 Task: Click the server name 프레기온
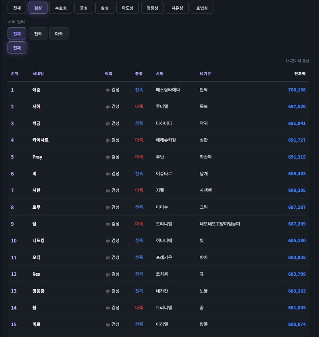click(164, 257)
